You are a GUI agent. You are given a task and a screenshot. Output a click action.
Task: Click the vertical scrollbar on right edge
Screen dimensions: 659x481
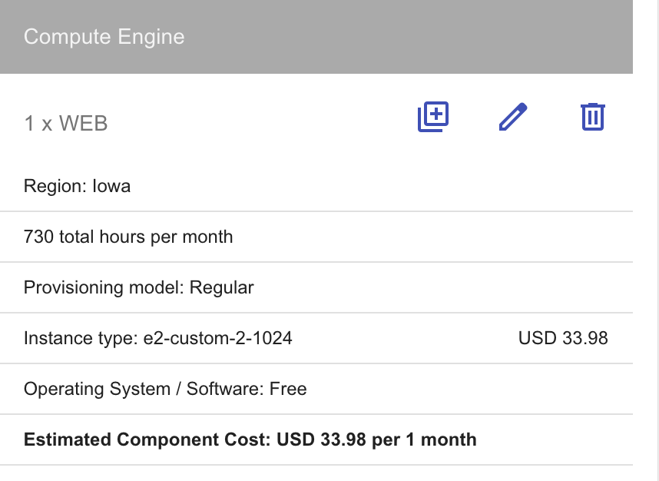[657, 240]
